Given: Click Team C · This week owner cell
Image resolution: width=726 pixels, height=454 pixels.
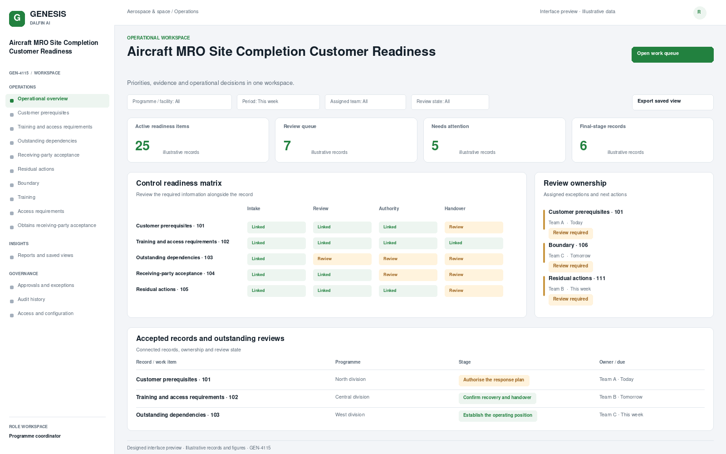Looking at the screenshot, I should click(x=621, y=415).
